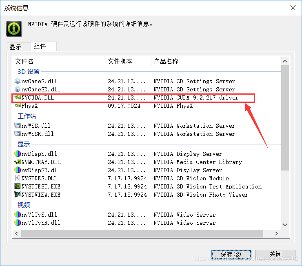Click the NVCUDA.DLL version 24.21.13....
This screenshot has height=266, width=302.
click(127, 98)
